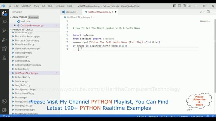
Task: Switch to the Welcome tab
Action: [x=71, y=12]
